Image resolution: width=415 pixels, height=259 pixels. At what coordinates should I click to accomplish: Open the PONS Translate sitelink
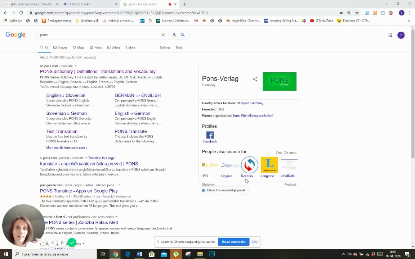click(x=130, y=131)
